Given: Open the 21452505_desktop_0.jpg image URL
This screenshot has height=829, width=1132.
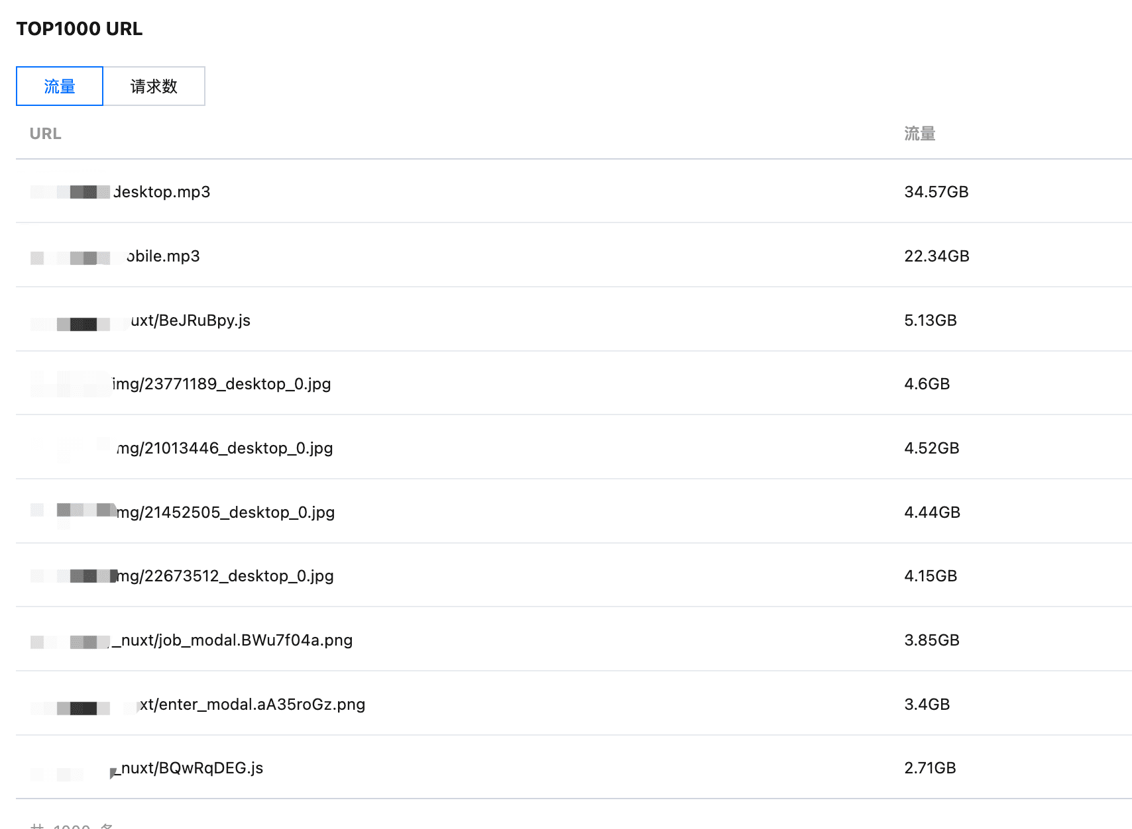Looking at the screenshot, I should point(225,512).
